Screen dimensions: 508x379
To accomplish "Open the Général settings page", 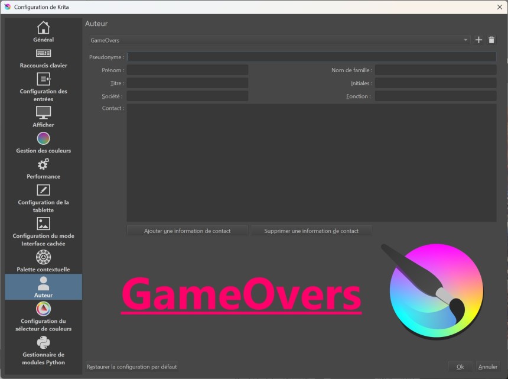I will point(43,32).
